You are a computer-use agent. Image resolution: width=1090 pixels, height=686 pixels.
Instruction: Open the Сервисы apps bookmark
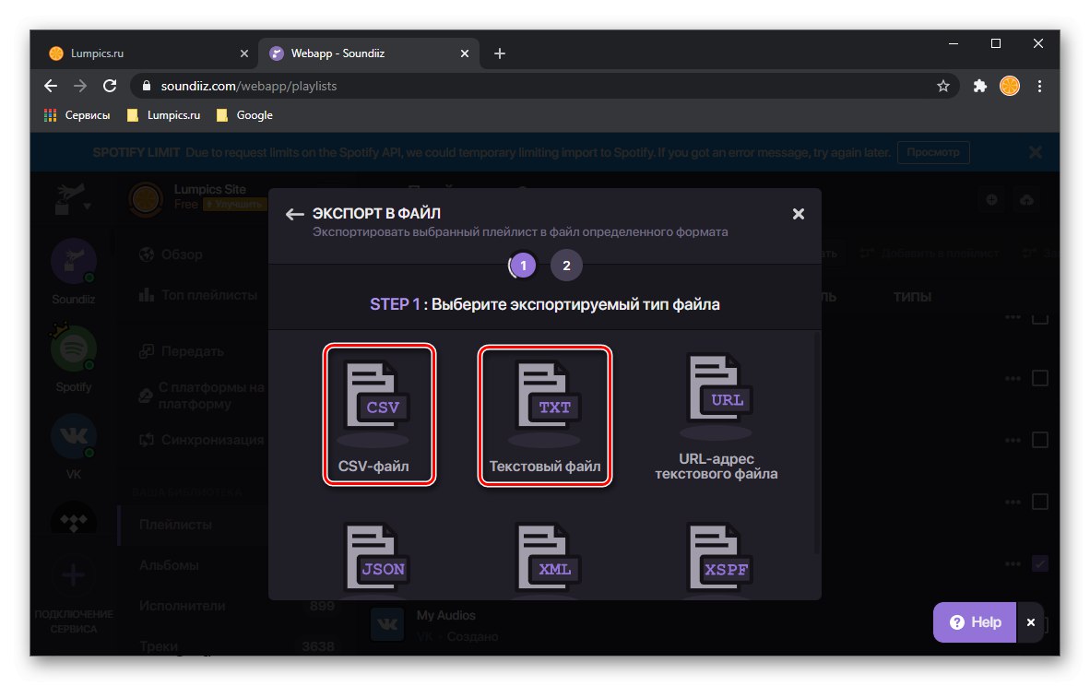77,115
